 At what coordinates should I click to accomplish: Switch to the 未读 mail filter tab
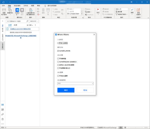[15, 25]
